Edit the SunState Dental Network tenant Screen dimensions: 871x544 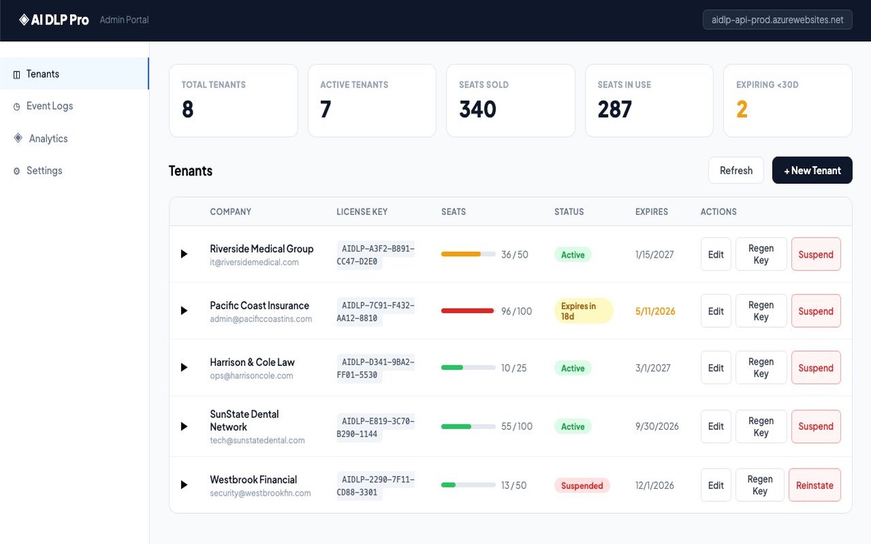click(716, 426)
